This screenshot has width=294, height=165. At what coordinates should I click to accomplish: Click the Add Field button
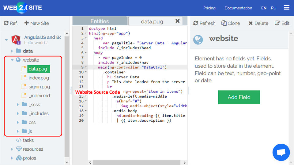[x=239, y=97]
